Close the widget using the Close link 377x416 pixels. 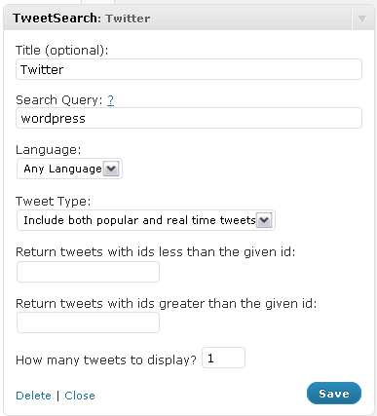click(80, 396)
